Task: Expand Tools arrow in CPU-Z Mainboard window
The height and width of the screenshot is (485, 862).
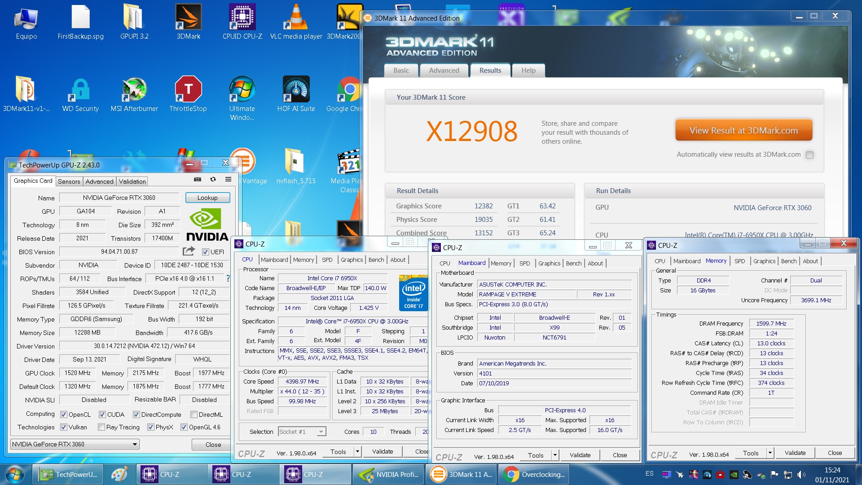Action: coord(555,455)
